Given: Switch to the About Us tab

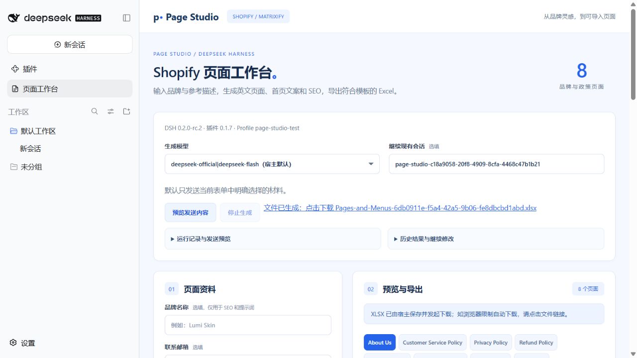Looking at the screenshot, I should click(x=380, y=343).
